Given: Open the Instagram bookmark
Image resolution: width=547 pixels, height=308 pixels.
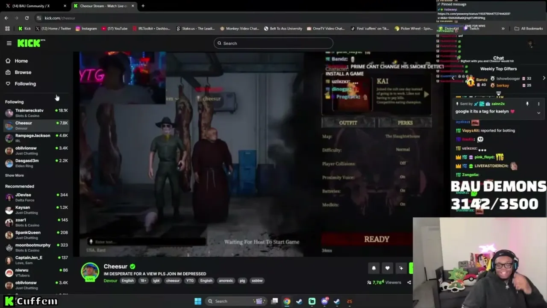Looking at the screenshot, I should (x=86, y=29).
